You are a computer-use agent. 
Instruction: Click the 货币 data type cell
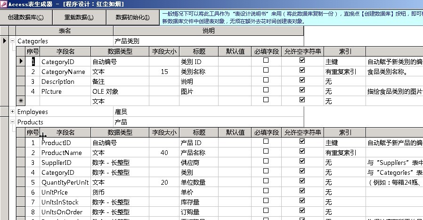120,192
